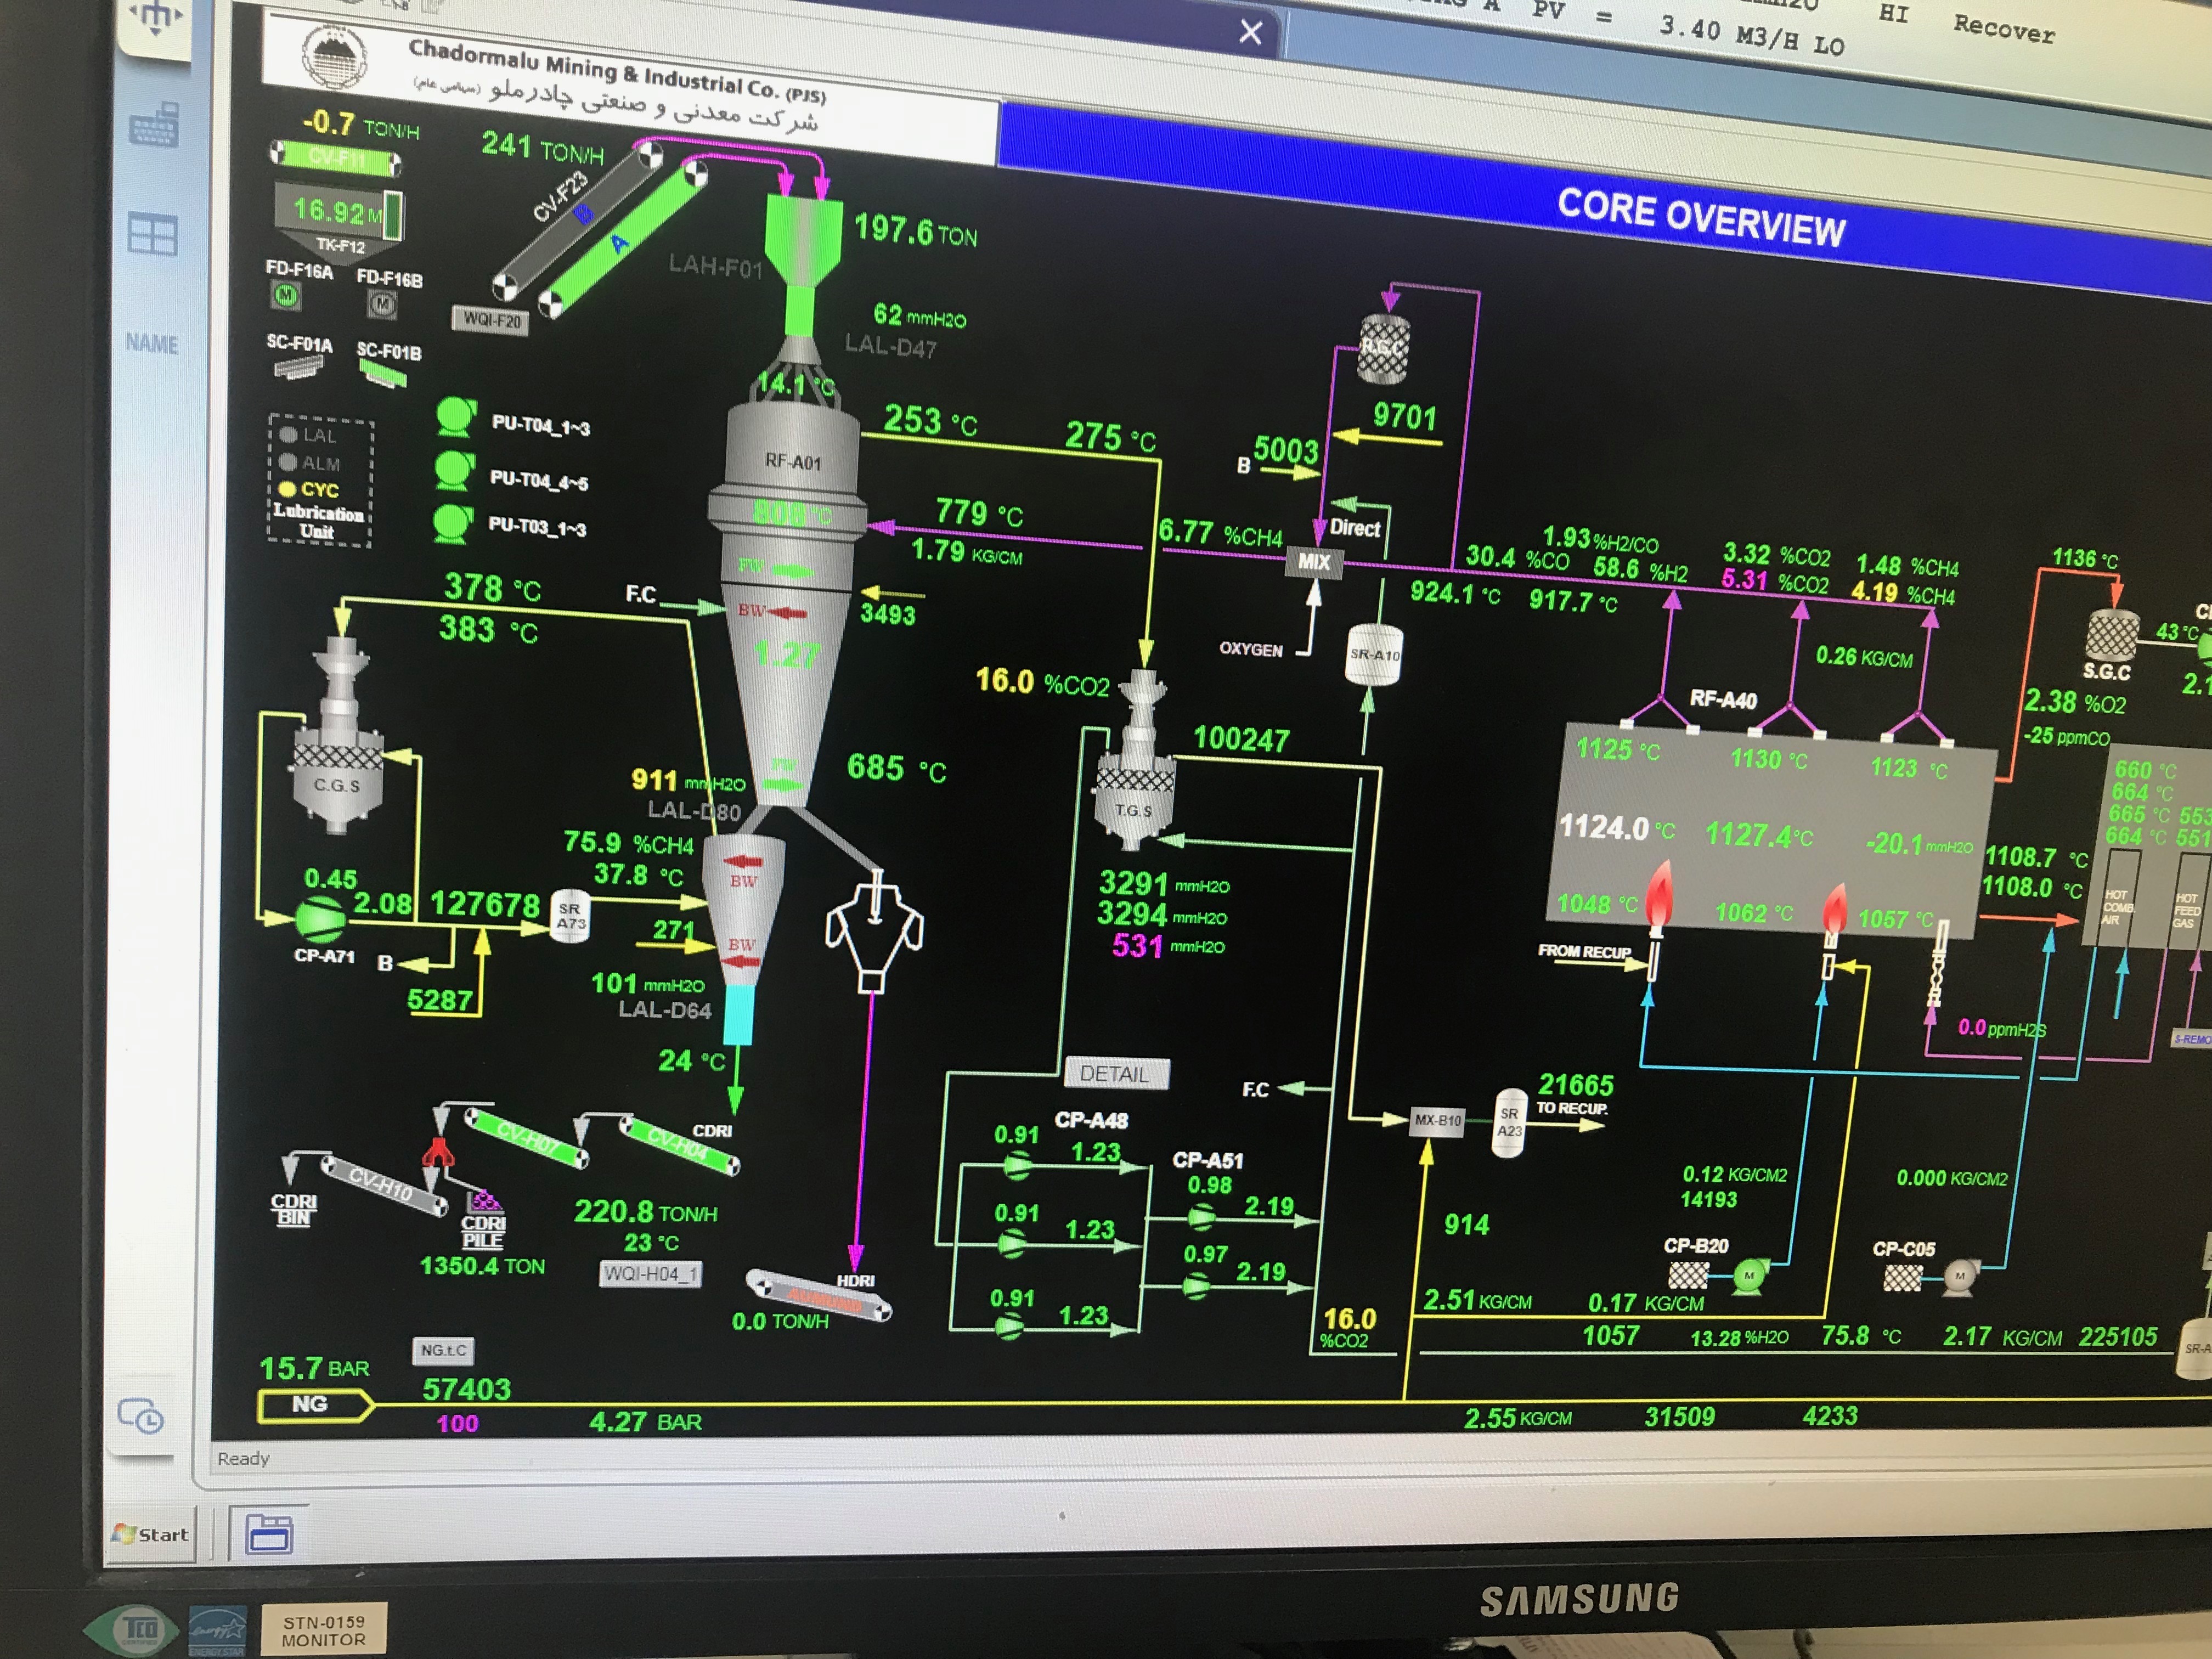Click the 1124.0 °C reformer temperature
Screen dimensions: 2212x1659
click(1616, 828)
